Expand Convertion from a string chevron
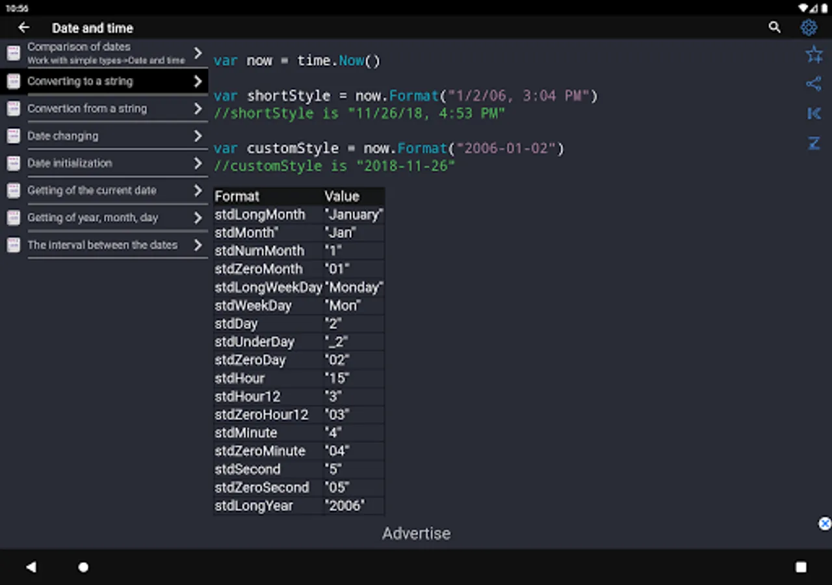The image size is (832, 585). click(198, 109)
